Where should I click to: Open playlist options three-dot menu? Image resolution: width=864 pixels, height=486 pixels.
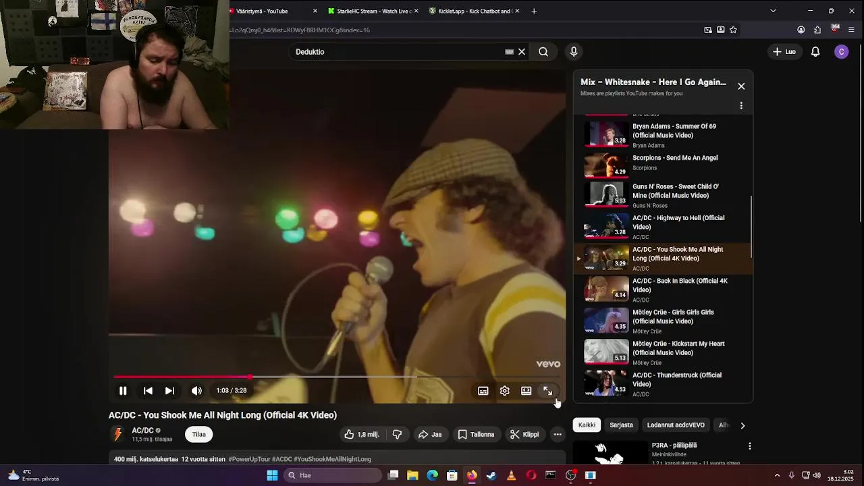(x=741, y=106)
